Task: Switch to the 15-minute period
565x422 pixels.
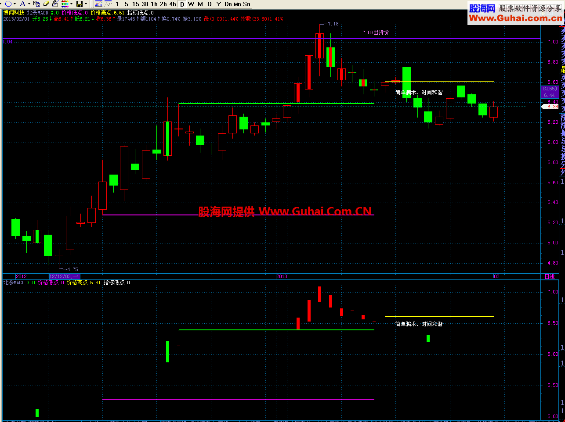Action: [x=136, y=4]
